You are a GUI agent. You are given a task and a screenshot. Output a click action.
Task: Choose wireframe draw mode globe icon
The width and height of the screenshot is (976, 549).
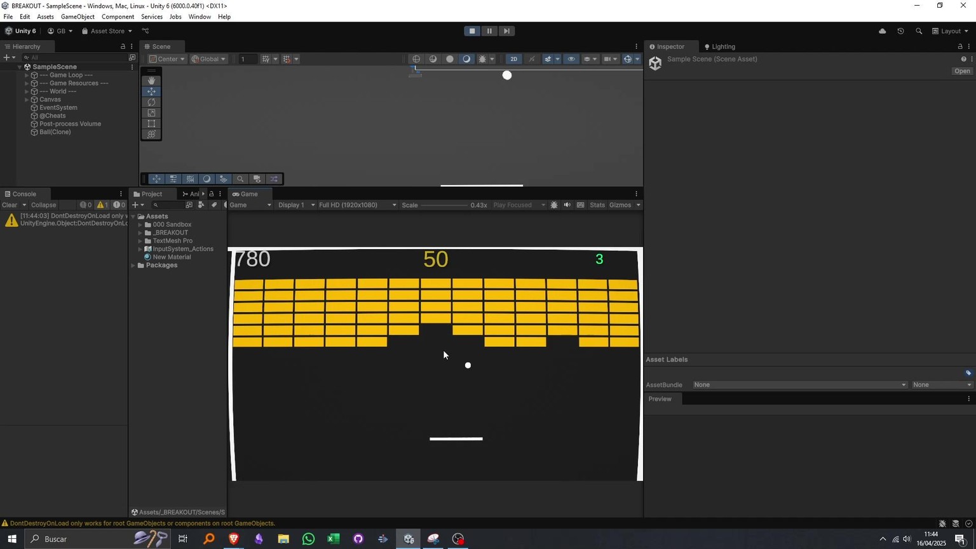416,59
